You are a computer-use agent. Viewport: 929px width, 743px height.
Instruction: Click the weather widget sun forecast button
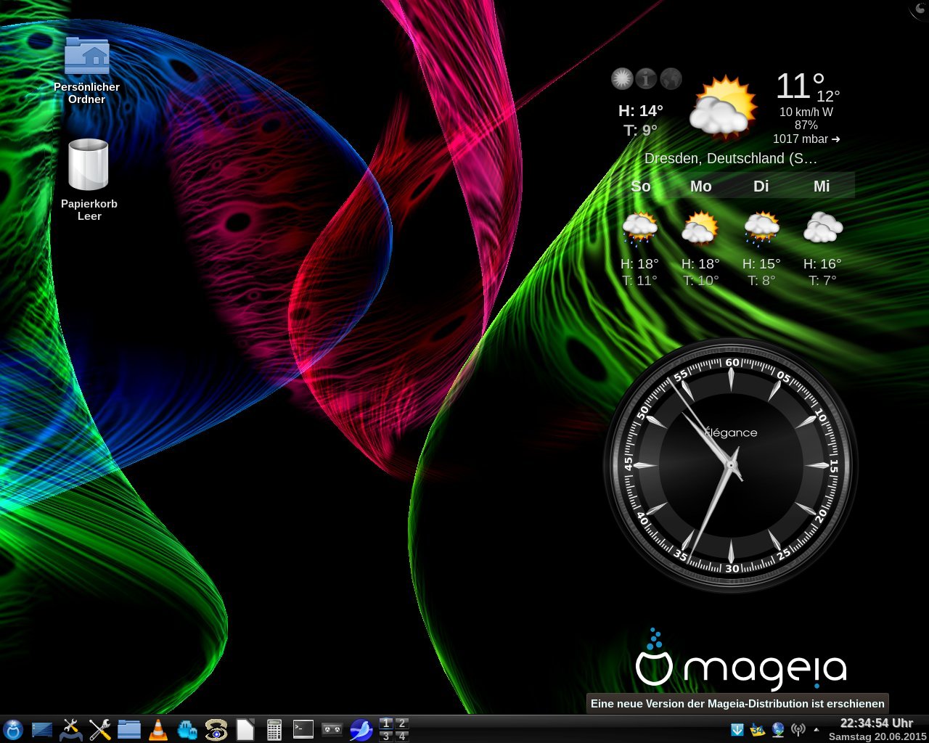pyautogui.click(x=622, y=78)
